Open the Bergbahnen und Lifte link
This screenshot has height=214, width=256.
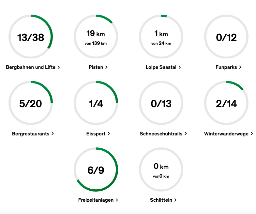(33, 67)
